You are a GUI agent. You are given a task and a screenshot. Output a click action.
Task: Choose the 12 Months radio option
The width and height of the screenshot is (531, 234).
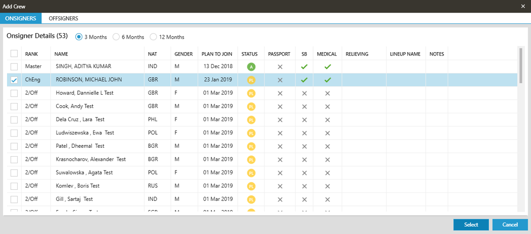153,37
